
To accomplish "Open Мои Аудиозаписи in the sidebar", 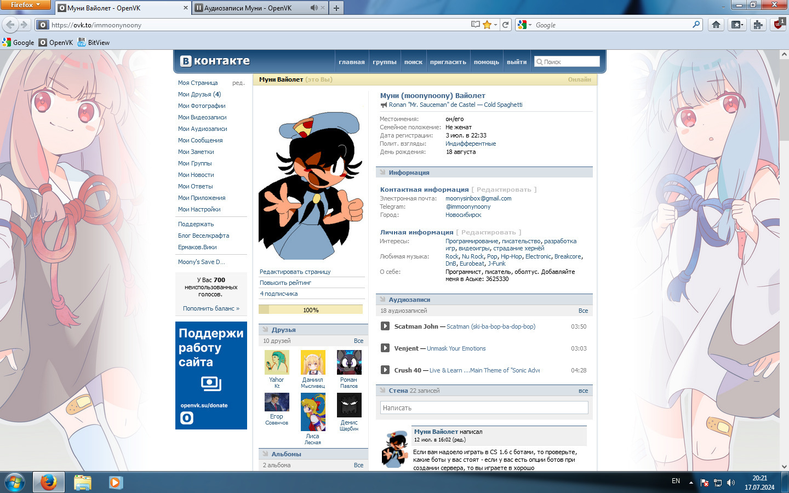I will click(x=203, y=129).
